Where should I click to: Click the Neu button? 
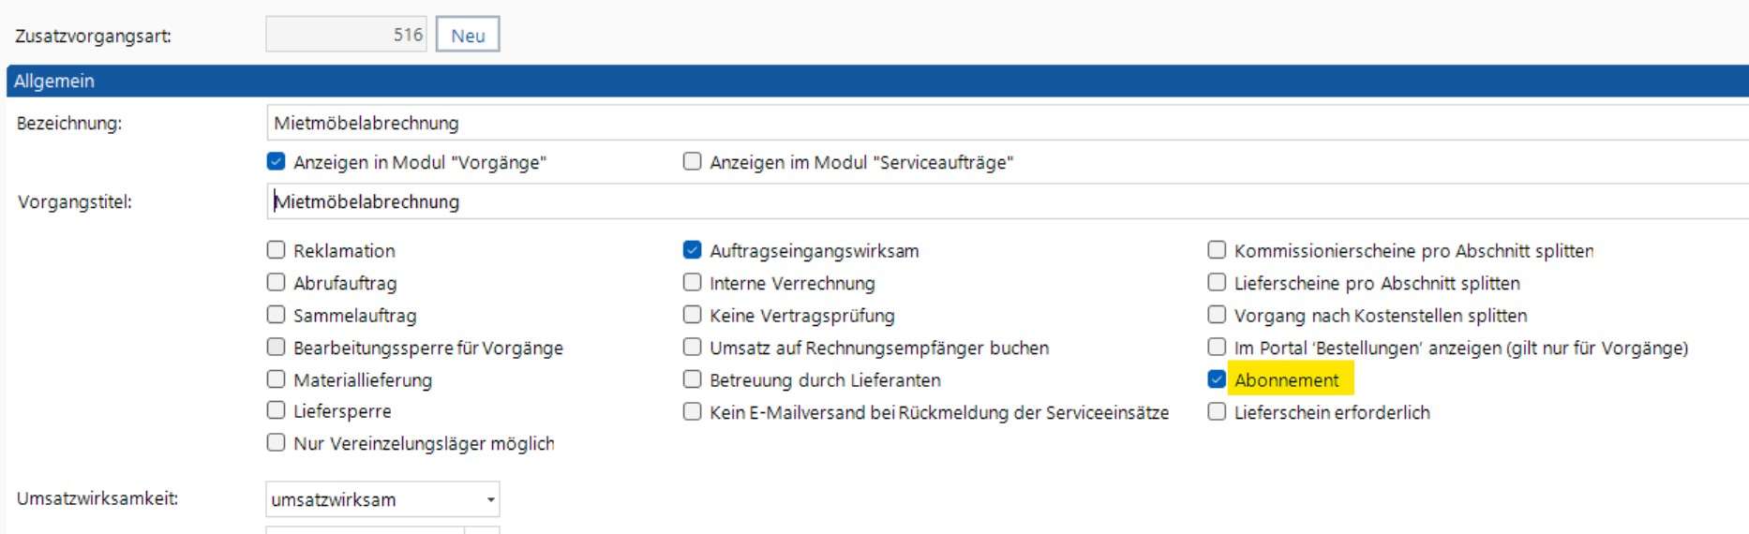[468, 36]
